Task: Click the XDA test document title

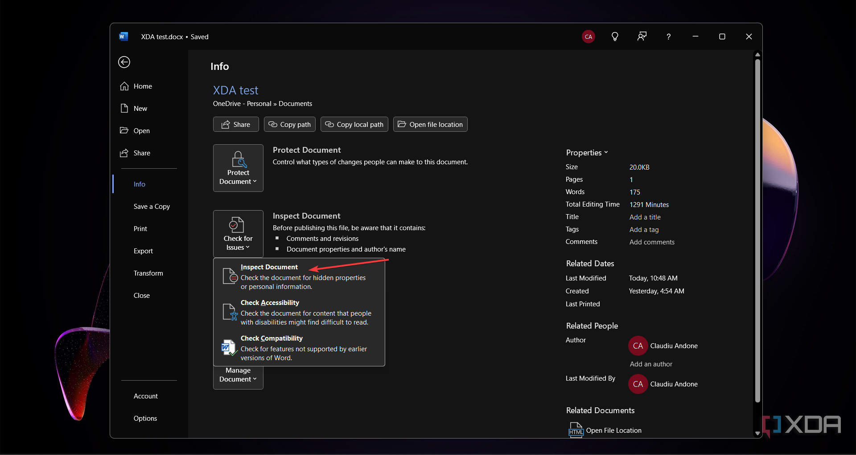Action: (x=235, y=90)
